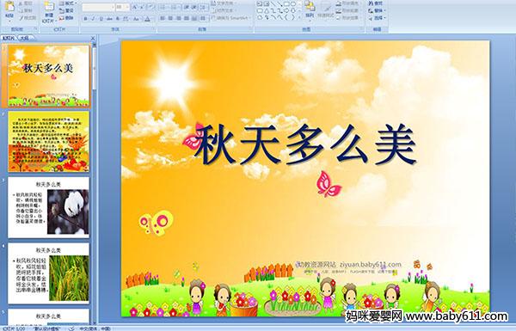Pick the oval shape in the shapes gallery
This screenshot has width=516, height=331.
click(x=293, y=4)
